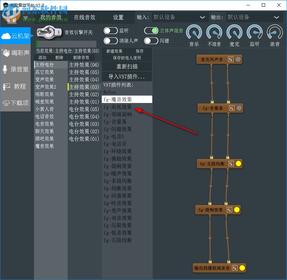
Task: Open the 设置 settings tab
Action: point(119,17)
